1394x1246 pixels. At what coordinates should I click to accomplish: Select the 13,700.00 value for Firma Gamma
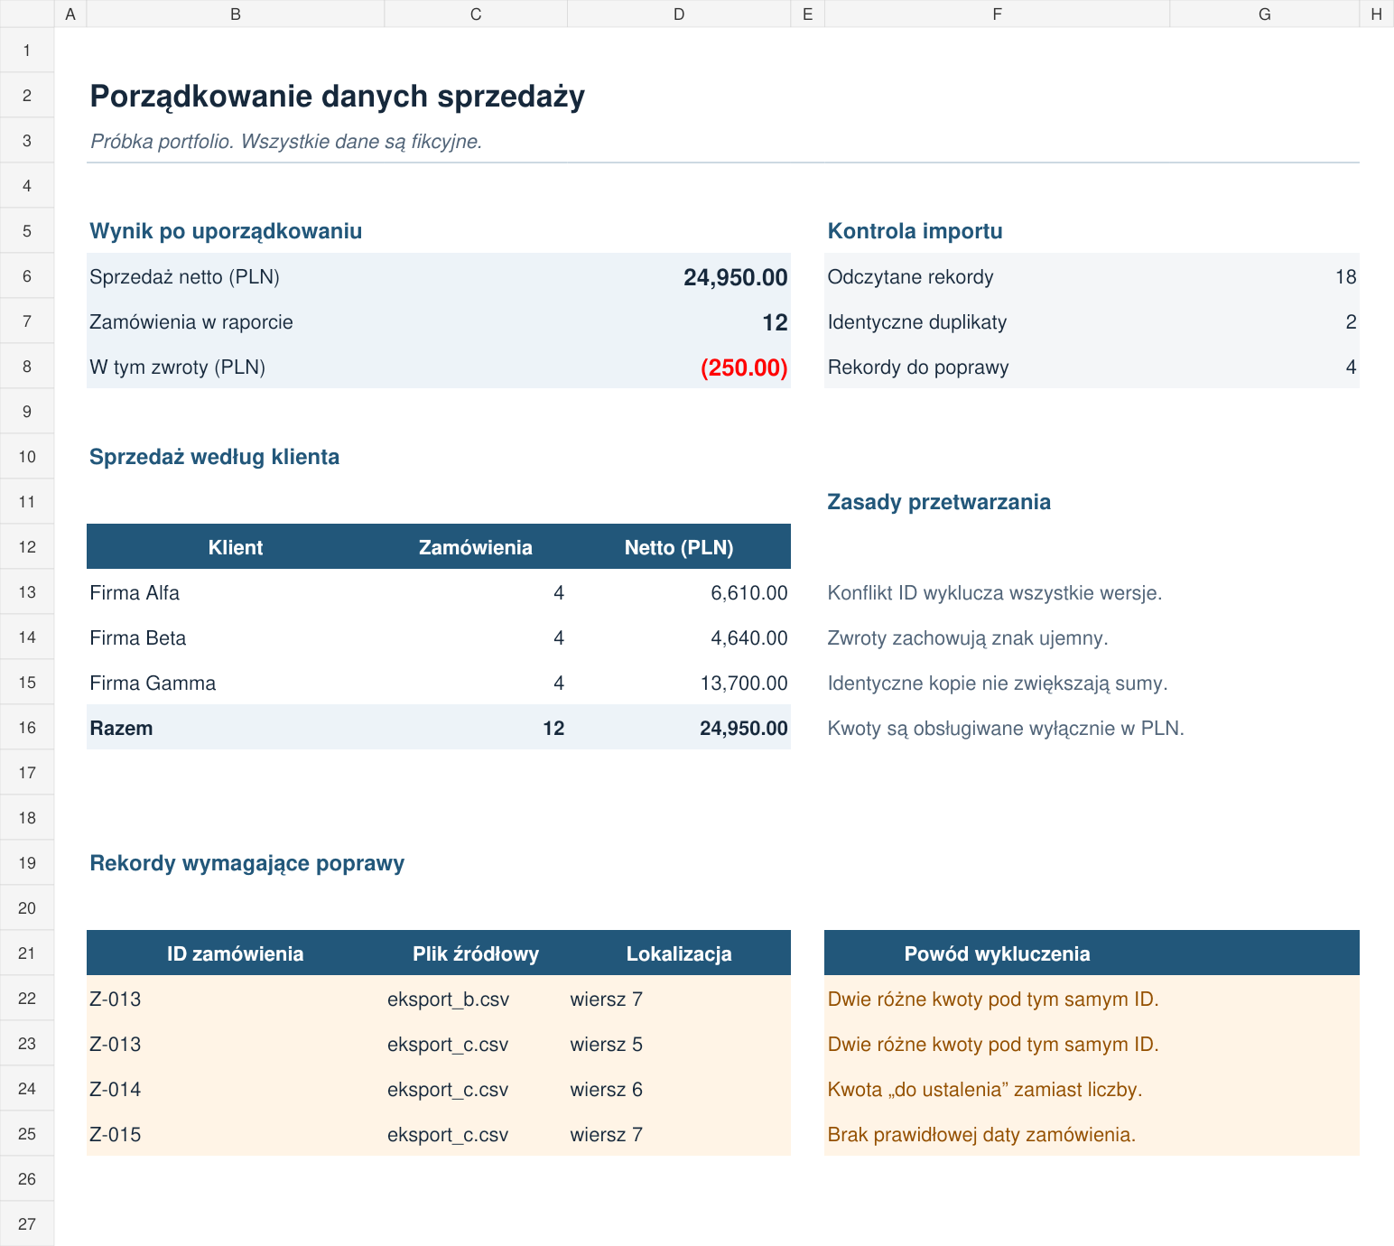[679, 683]
